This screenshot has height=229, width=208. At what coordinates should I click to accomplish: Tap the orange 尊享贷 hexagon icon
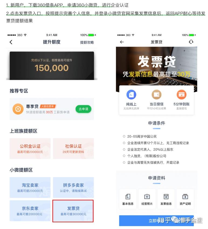coord(18,109)
